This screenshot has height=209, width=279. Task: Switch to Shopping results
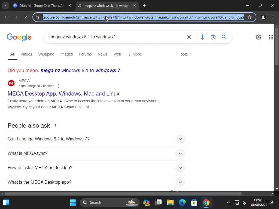[46, 54]
